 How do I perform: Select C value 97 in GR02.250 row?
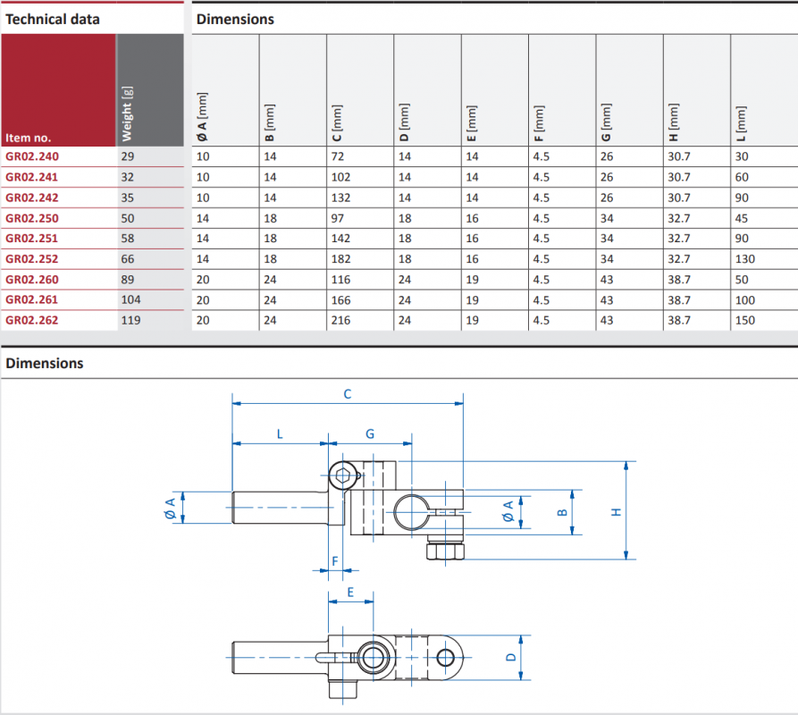(x=338, y=218)
